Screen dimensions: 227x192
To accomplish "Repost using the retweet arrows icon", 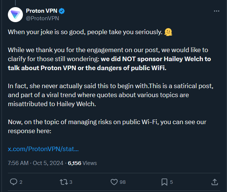I will coord(64,182).
